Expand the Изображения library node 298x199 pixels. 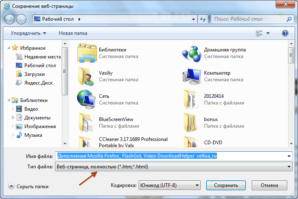tap(13, 126)
